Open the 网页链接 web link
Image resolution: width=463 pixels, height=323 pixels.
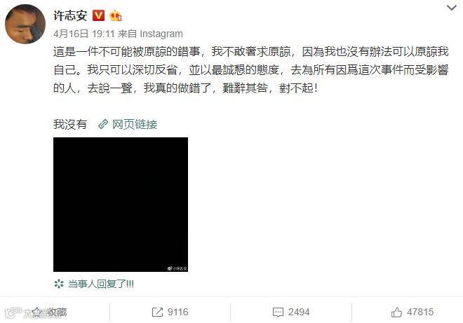[135, 125]
